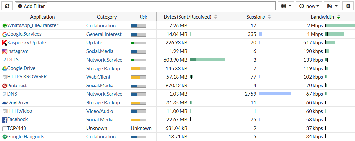Click the OneDrive application name
This screenshot has width=355, height=141.
click(x=18, y=102)
